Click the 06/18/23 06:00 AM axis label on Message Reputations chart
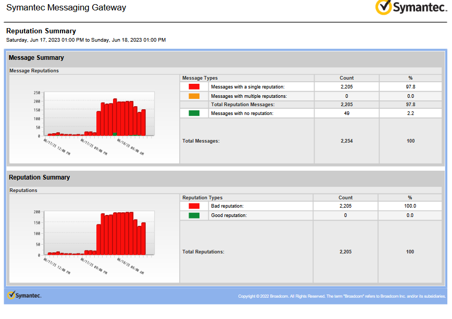Viewport: 452px width, 319px height. click(130, 147)
